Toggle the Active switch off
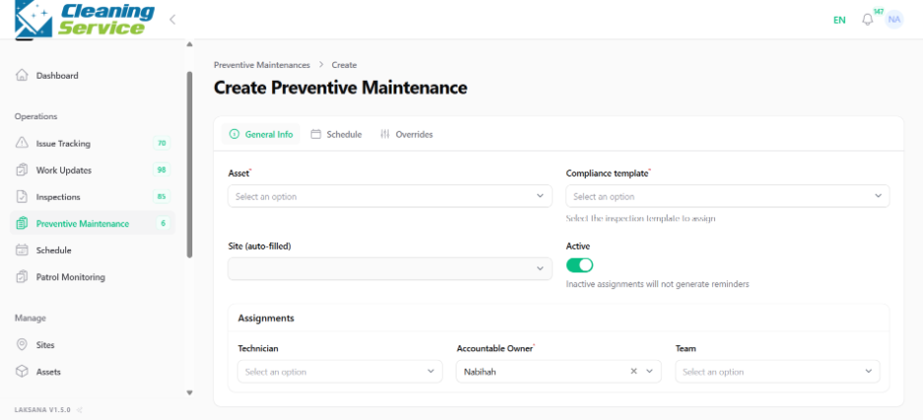Viewport: 923px width, 420px height. click(579, 264)
